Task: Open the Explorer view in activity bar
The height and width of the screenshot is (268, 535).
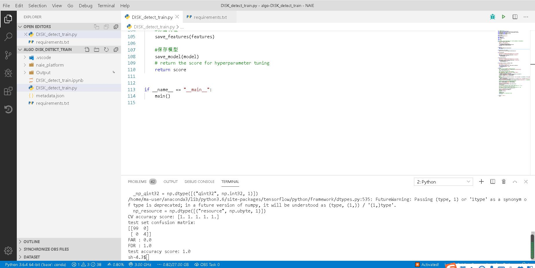Action: click(x=8, y=19)
